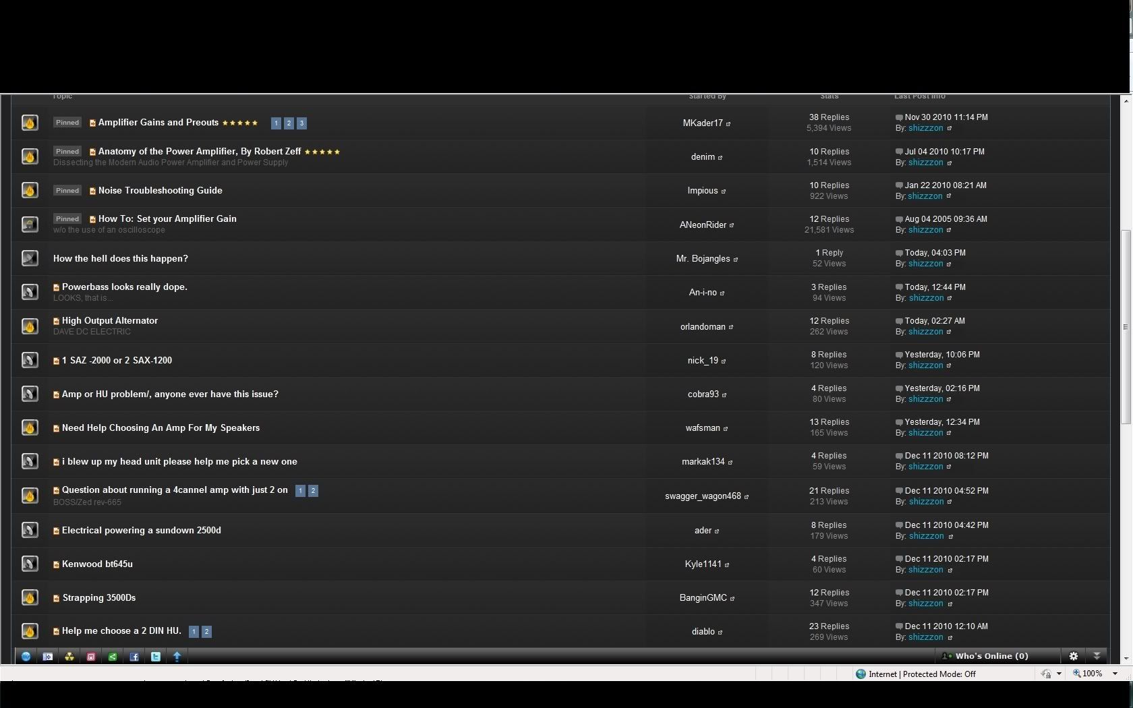
Task: Open page 2 of Help me choose a 2 DIN HU
Action: 206,632
